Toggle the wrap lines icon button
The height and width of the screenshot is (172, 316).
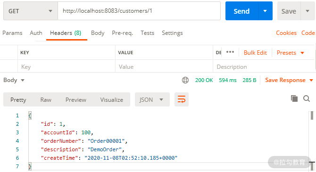(182, 99)
